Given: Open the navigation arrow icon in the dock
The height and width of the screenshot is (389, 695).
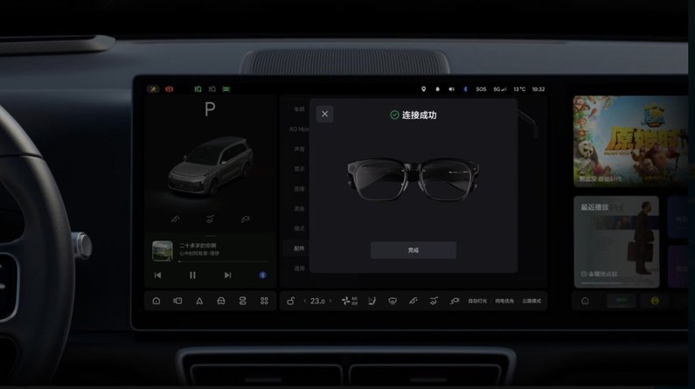Looking at the screenshot, I should (199, 301).
